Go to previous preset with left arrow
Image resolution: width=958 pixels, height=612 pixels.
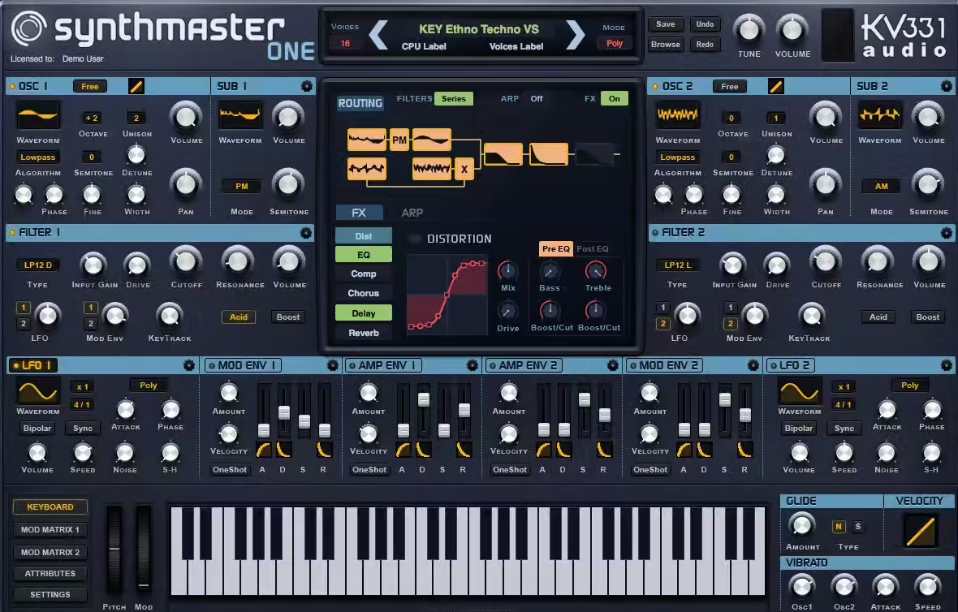coord(378,34)
